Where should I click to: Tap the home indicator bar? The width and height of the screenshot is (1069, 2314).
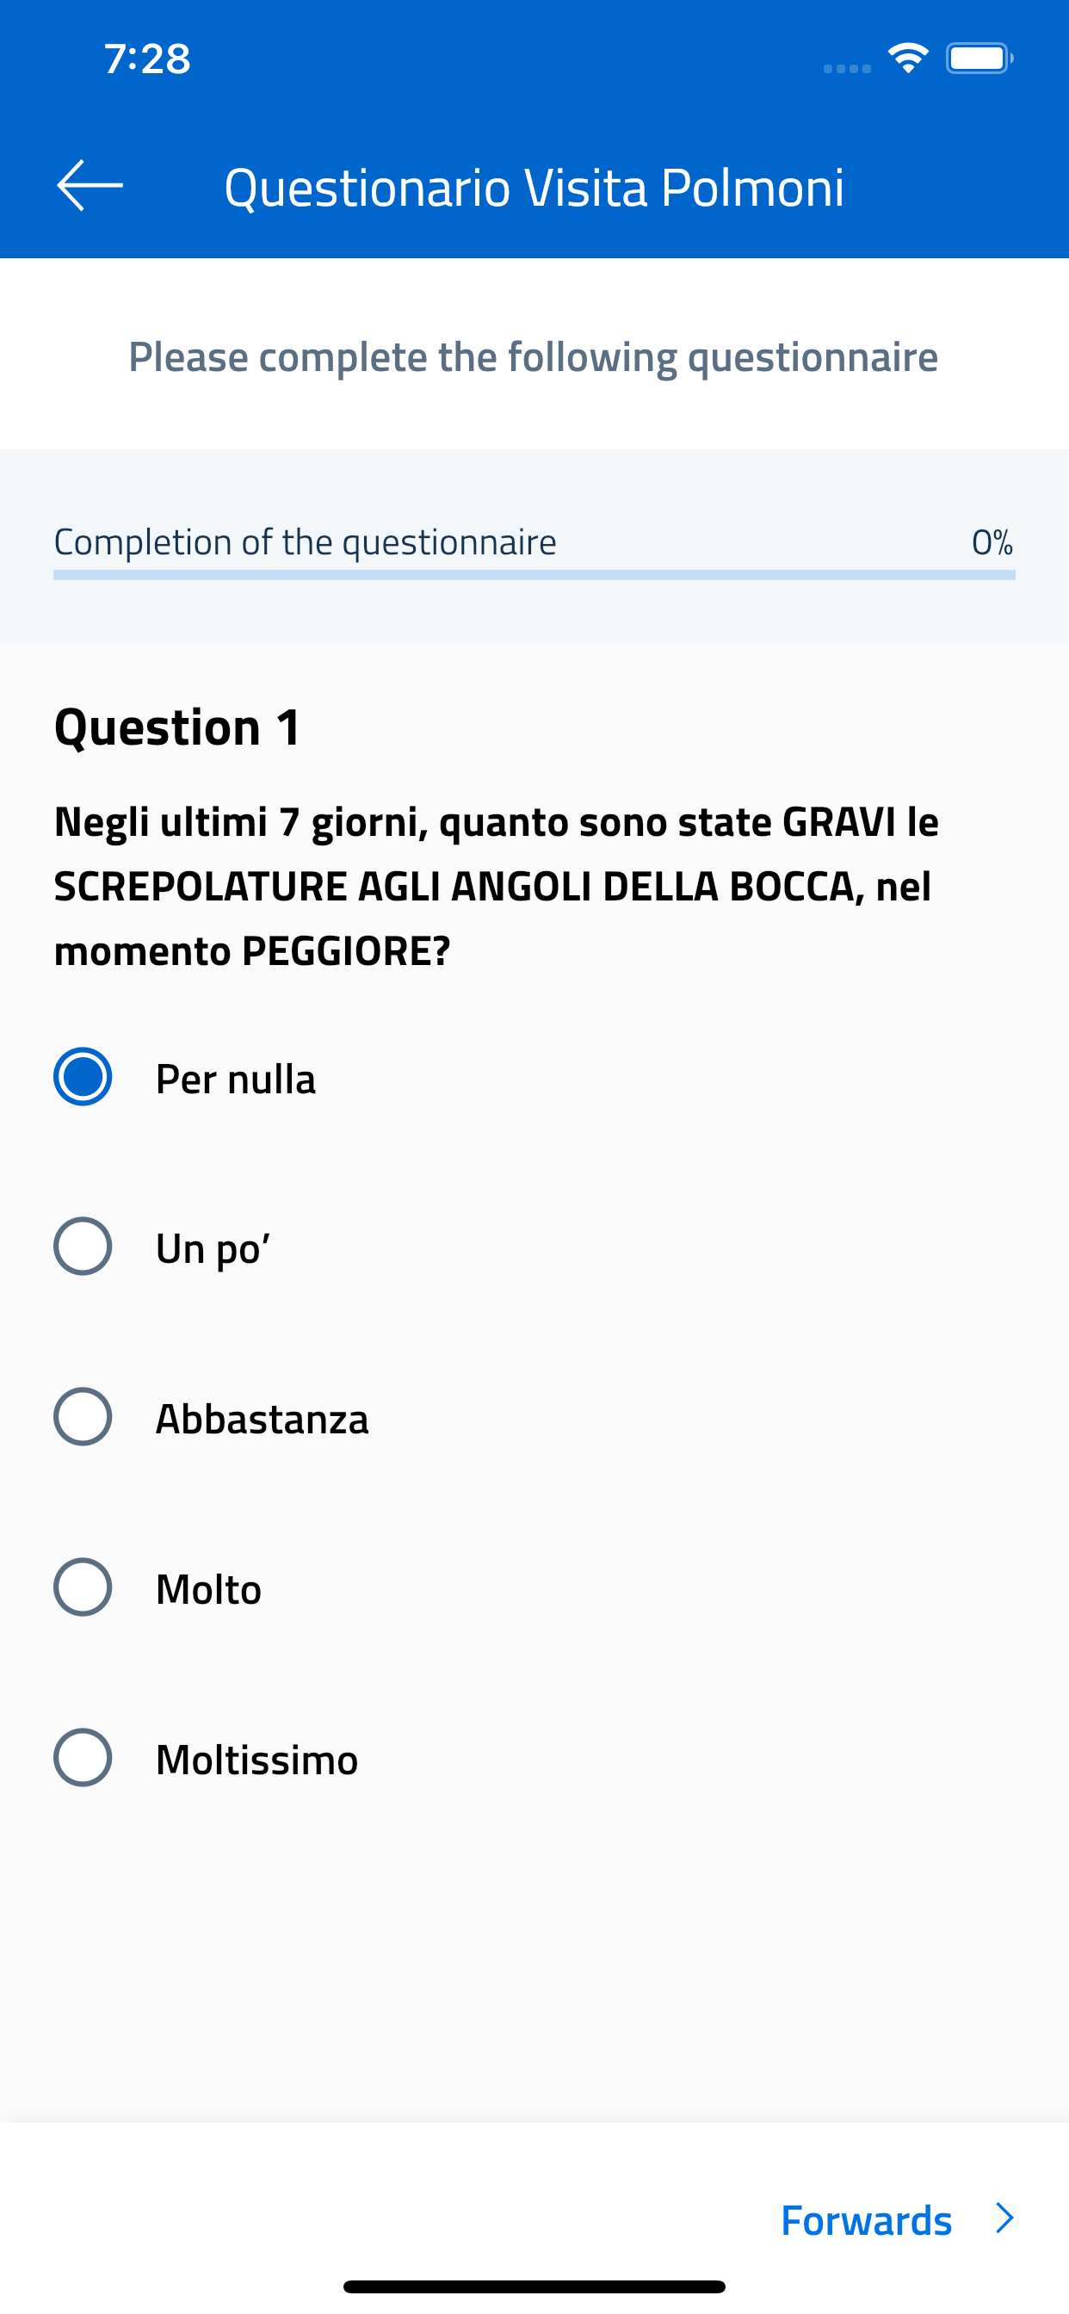click(x=534, y=2286)
